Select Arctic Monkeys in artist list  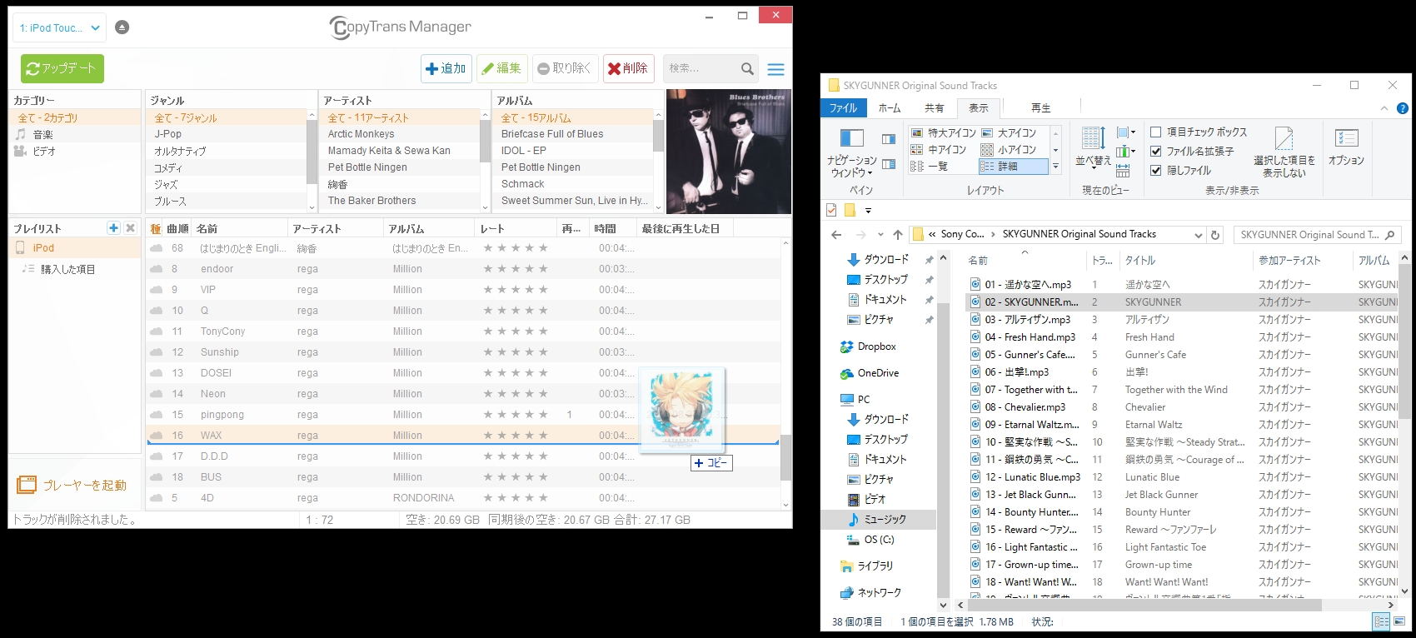point(361,134)
